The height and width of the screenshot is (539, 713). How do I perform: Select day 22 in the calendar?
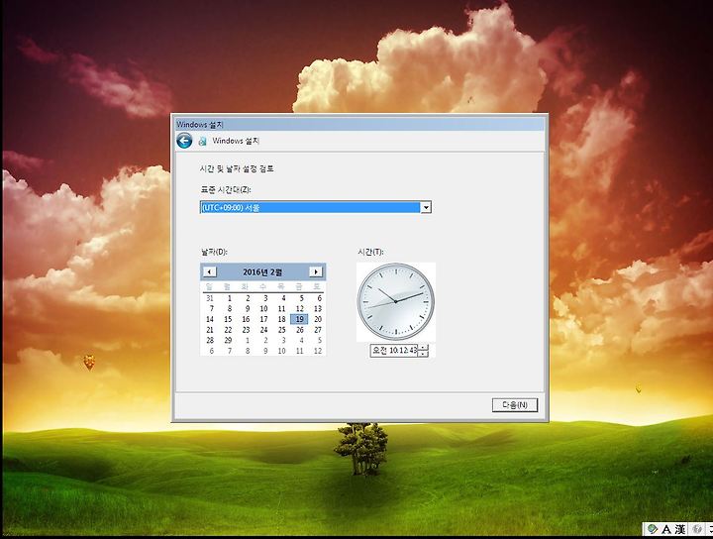click(228, 330)
